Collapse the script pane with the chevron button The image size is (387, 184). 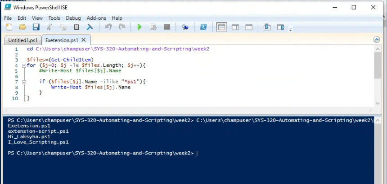coord(377,39)
